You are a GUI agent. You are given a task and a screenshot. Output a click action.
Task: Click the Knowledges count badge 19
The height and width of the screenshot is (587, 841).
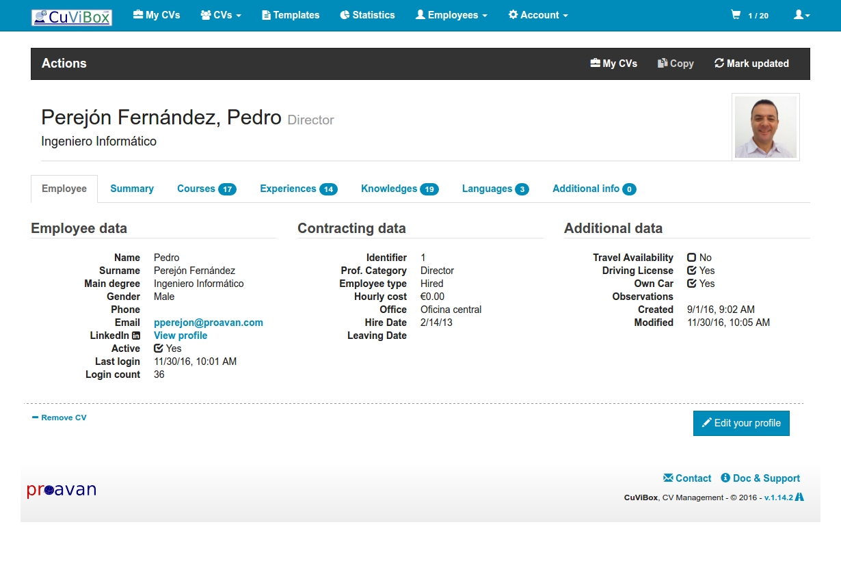click(429, 189)
